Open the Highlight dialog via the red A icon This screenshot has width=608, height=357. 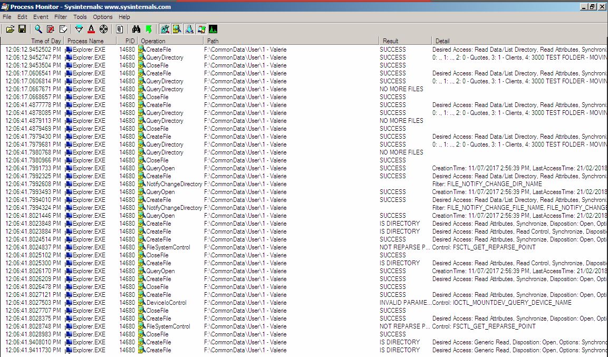[x=91, y=29]
